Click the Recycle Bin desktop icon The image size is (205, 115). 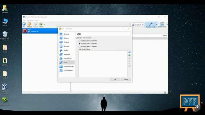tap(5, 35)
